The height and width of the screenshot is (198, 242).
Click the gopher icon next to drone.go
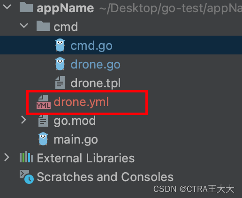tap(60, 64)
